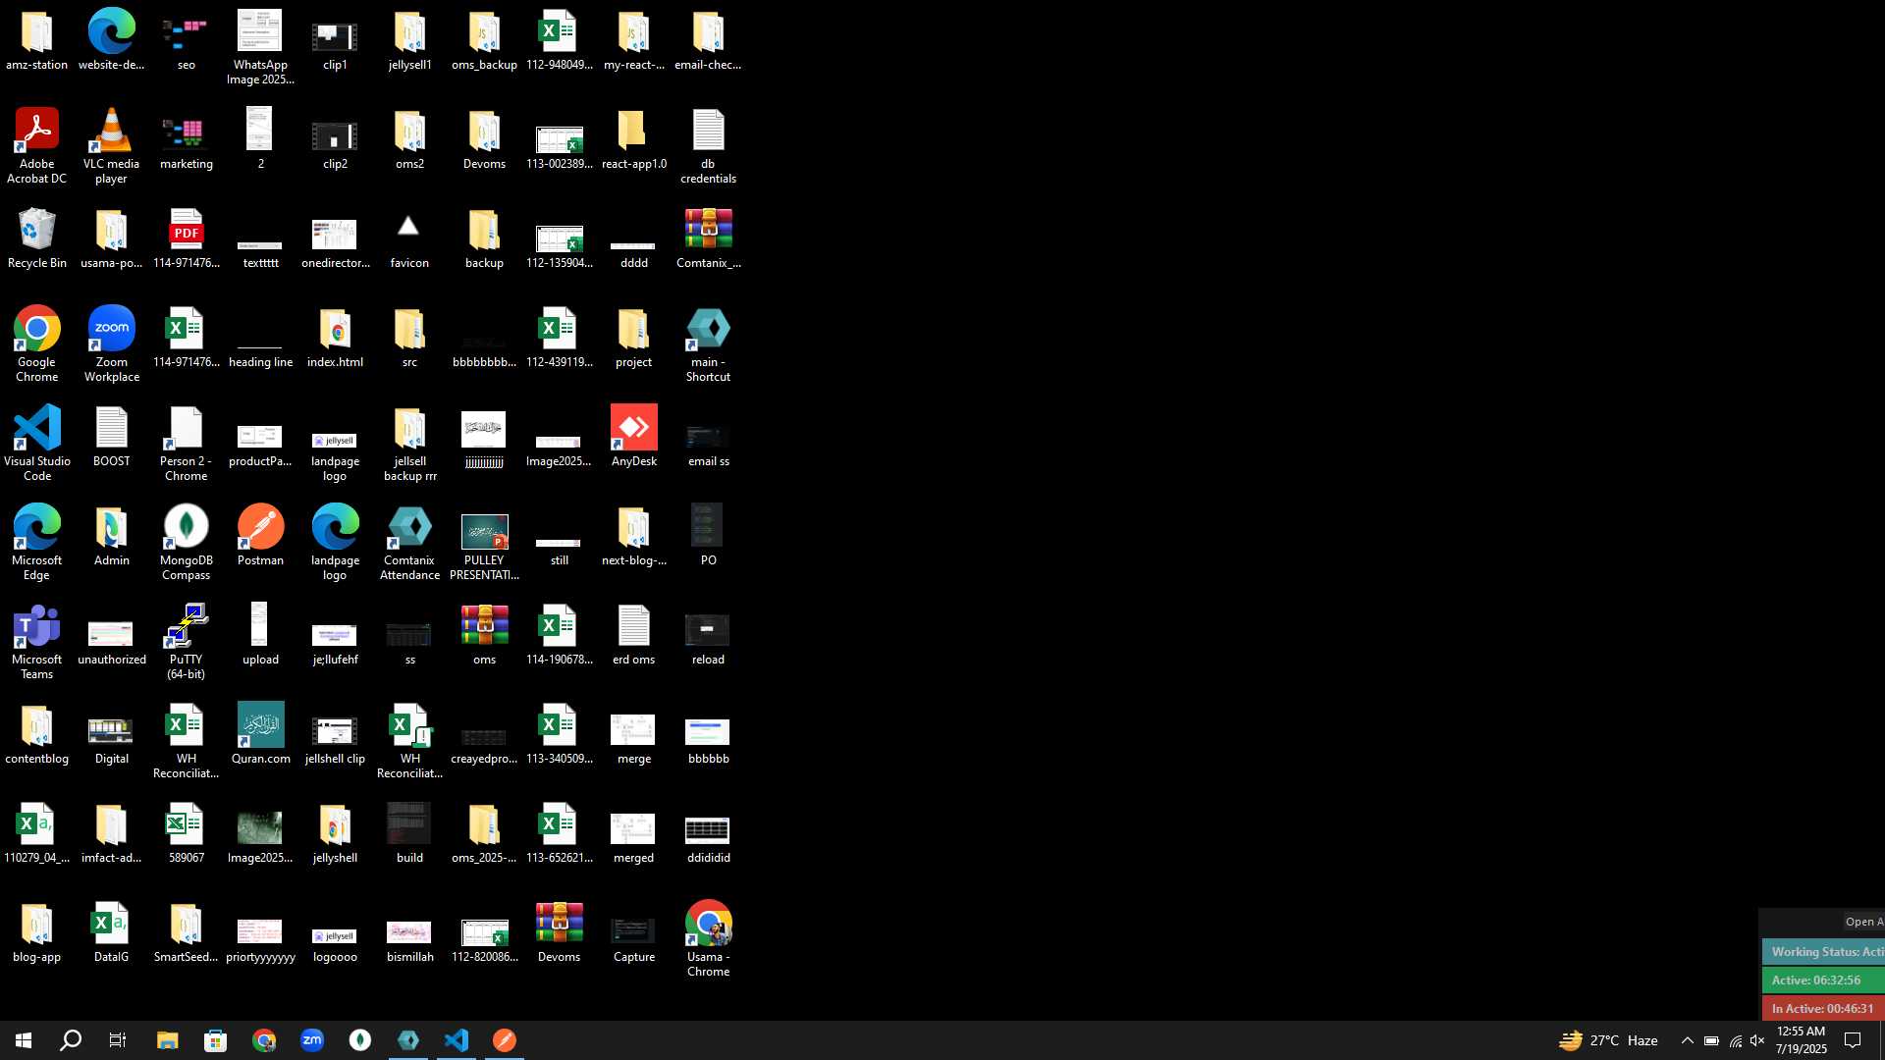Open the SmartSeed... folder
This screenshot has width=1885, height=1060.
click(187, 931)
